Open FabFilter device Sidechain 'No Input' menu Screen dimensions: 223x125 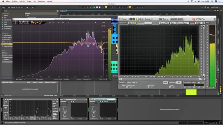click(x=64, y=103)
